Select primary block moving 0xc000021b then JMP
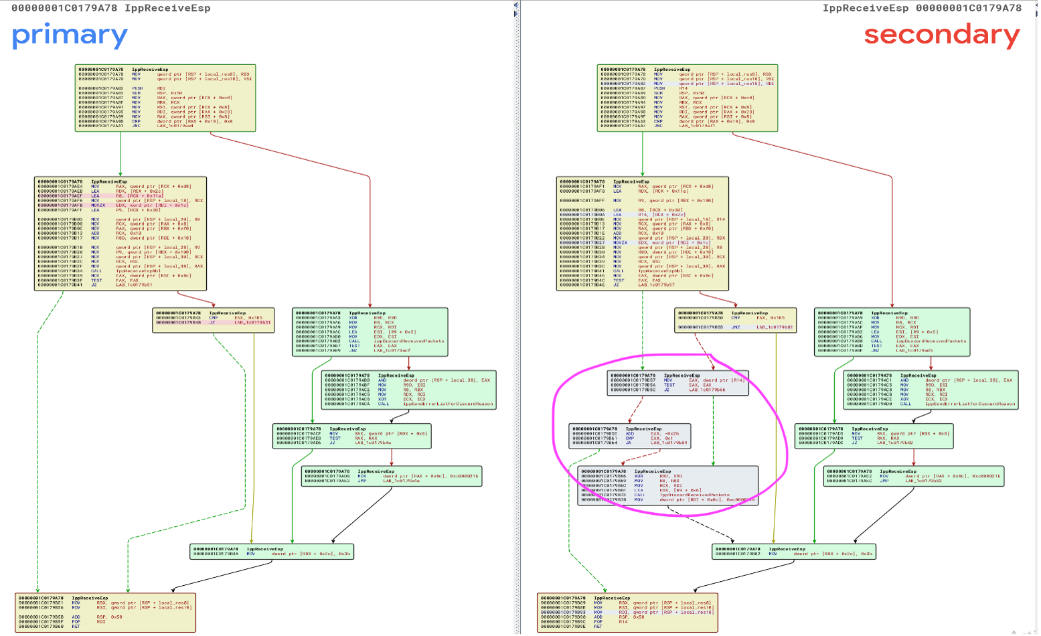 (x=392, y=476)
